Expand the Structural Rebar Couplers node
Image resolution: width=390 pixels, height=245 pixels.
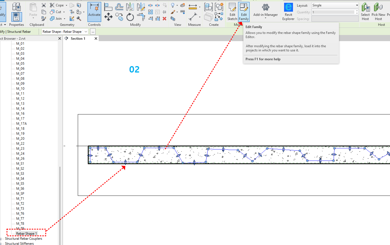[x=1, y=239]
